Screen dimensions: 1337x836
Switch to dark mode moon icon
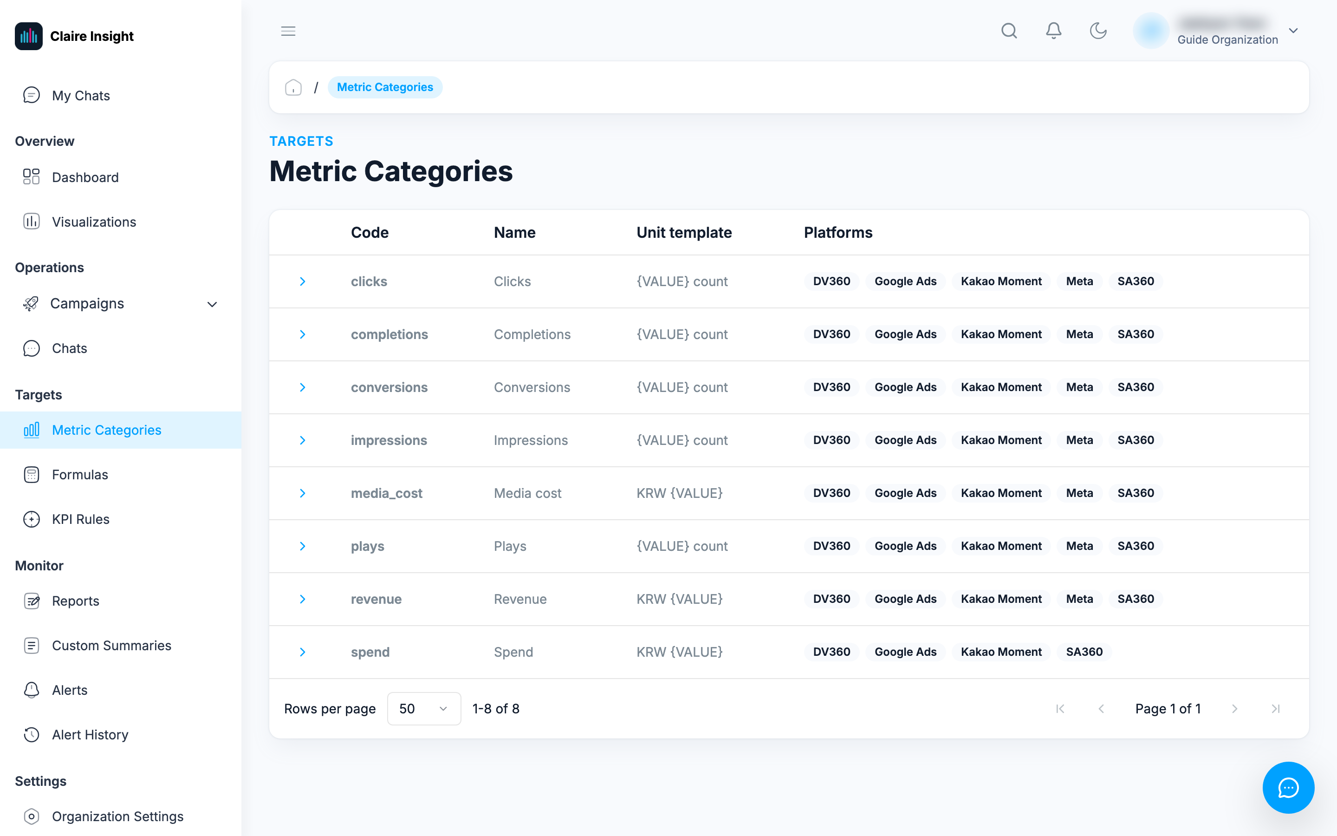(1098, 31)
